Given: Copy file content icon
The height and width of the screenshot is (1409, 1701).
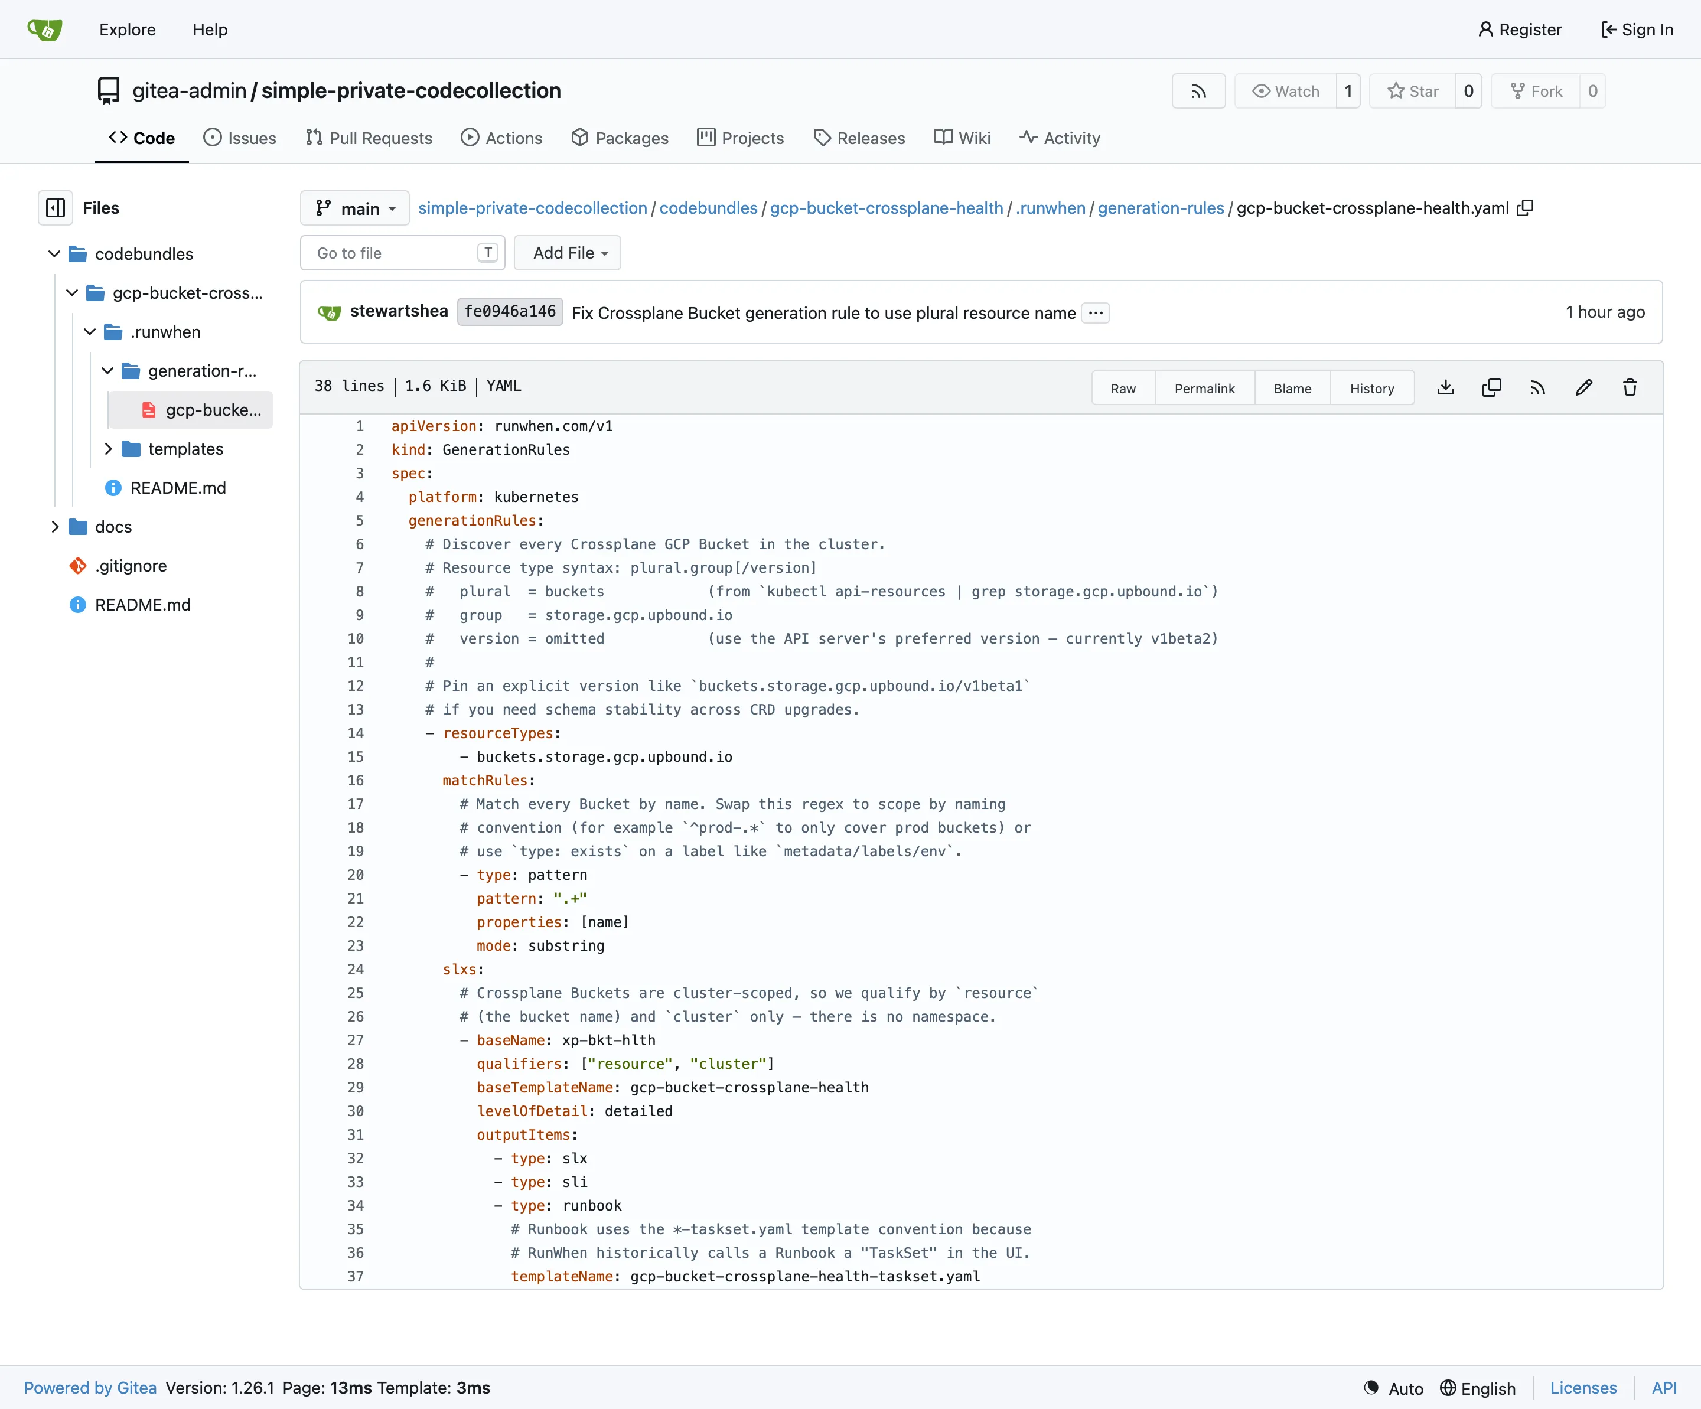Looking at the screenshot, I should point(1491,388).
